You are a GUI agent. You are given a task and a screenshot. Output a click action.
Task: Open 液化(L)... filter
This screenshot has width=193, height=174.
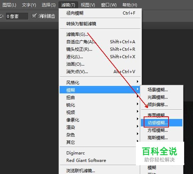point(100,57)
